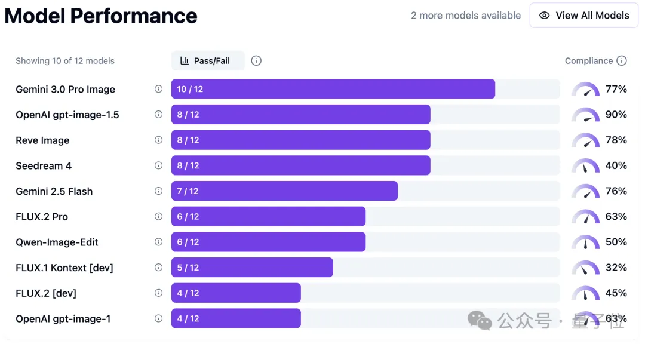Click Gemini 3.0 Pro Image 10/12 bar
Screen dimensions: 645x347
(x=333, y=89)
